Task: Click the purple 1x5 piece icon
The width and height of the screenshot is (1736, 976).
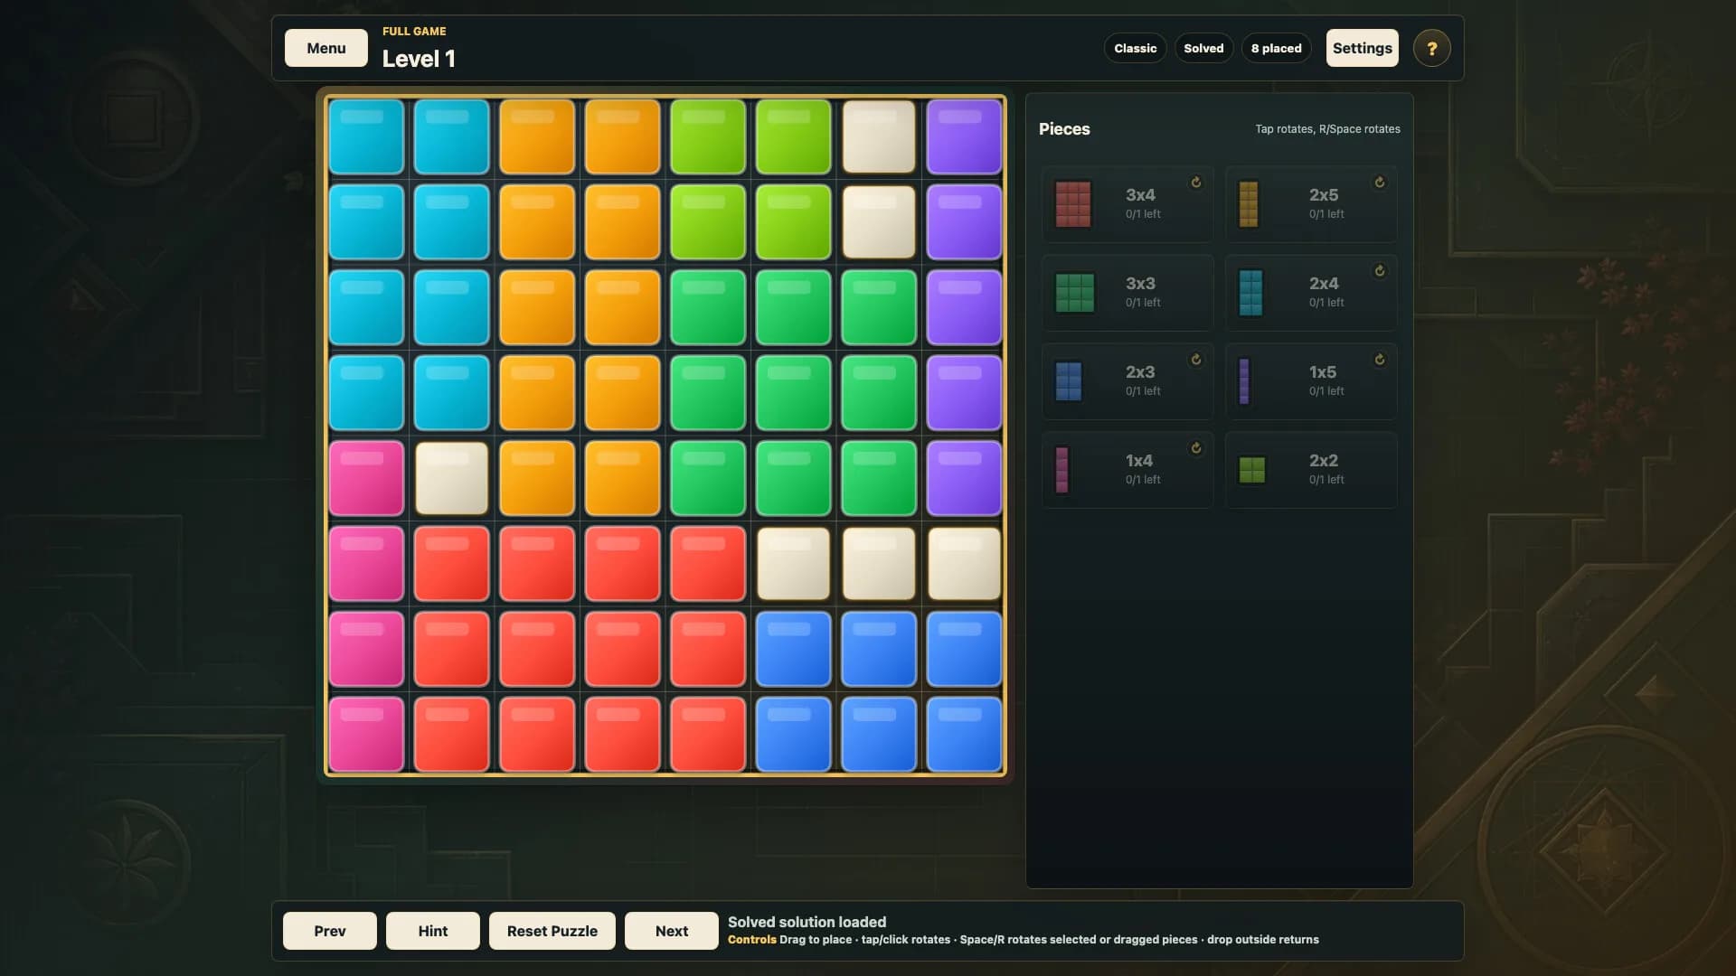Action: click(1244, 381)
